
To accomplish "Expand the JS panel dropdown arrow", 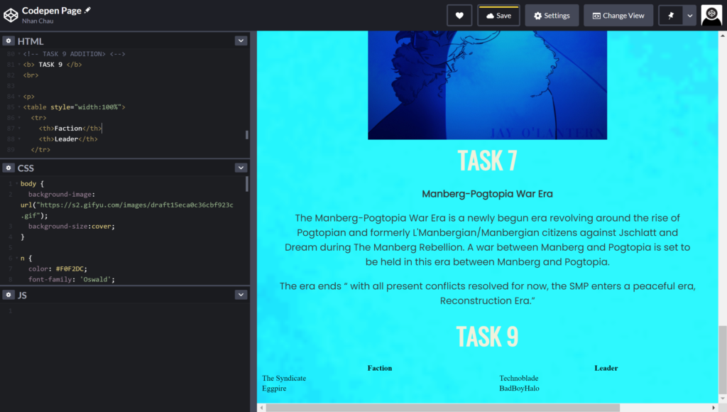I will 241,295.
